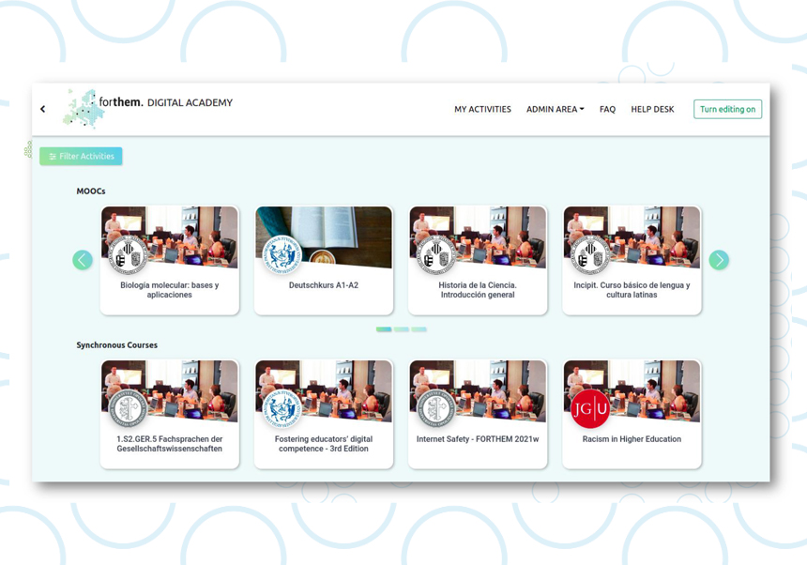Click blue seal on Fostering educators' card
The image size is (807, 565).
coord(282,408)
